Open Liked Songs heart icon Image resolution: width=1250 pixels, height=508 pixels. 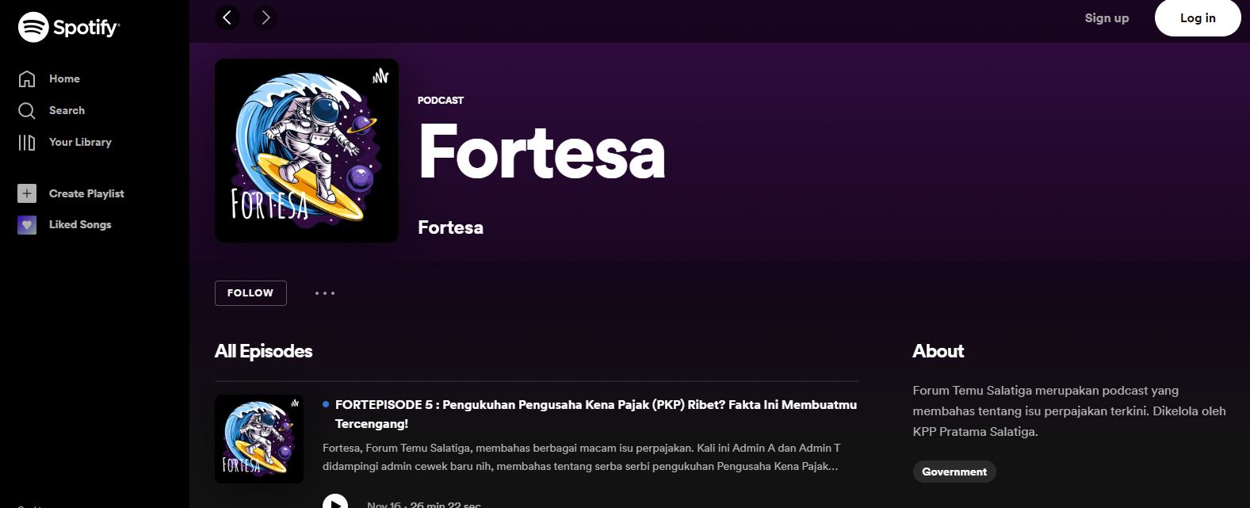(x=27, y=225)
